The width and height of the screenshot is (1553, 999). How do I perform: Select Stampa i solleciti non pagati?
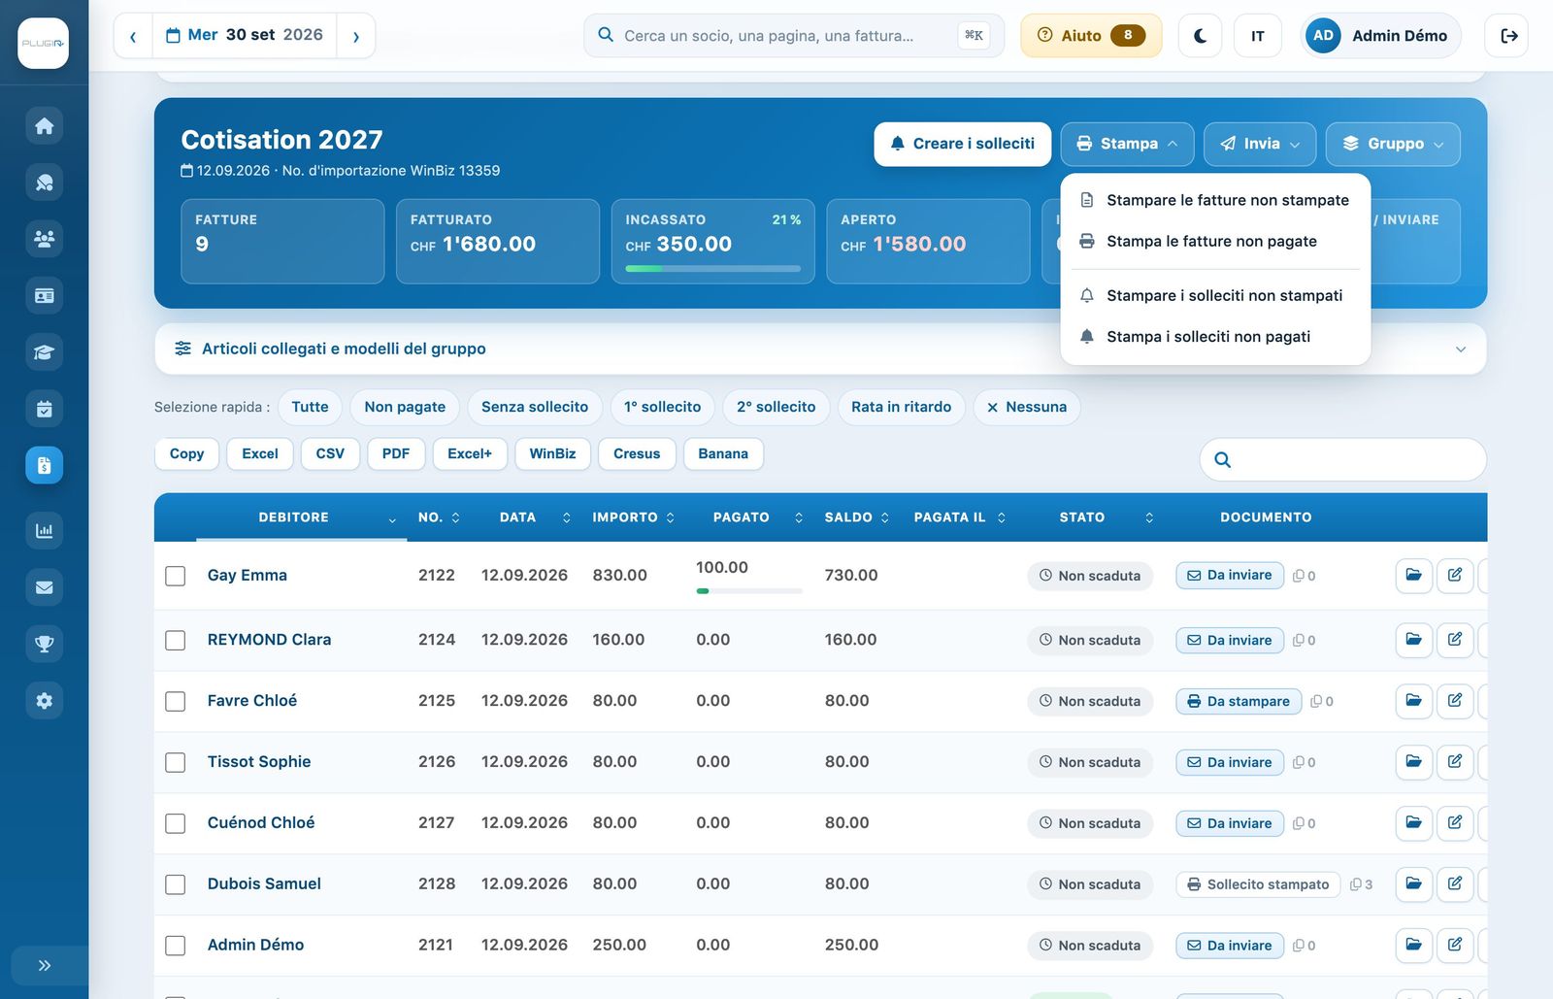pos(1215,337)
